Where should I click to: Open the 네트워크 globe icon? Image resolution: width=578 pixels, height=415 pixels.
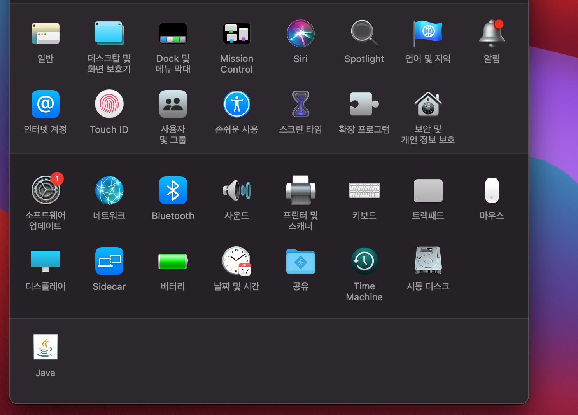click(x=109, y=190)
